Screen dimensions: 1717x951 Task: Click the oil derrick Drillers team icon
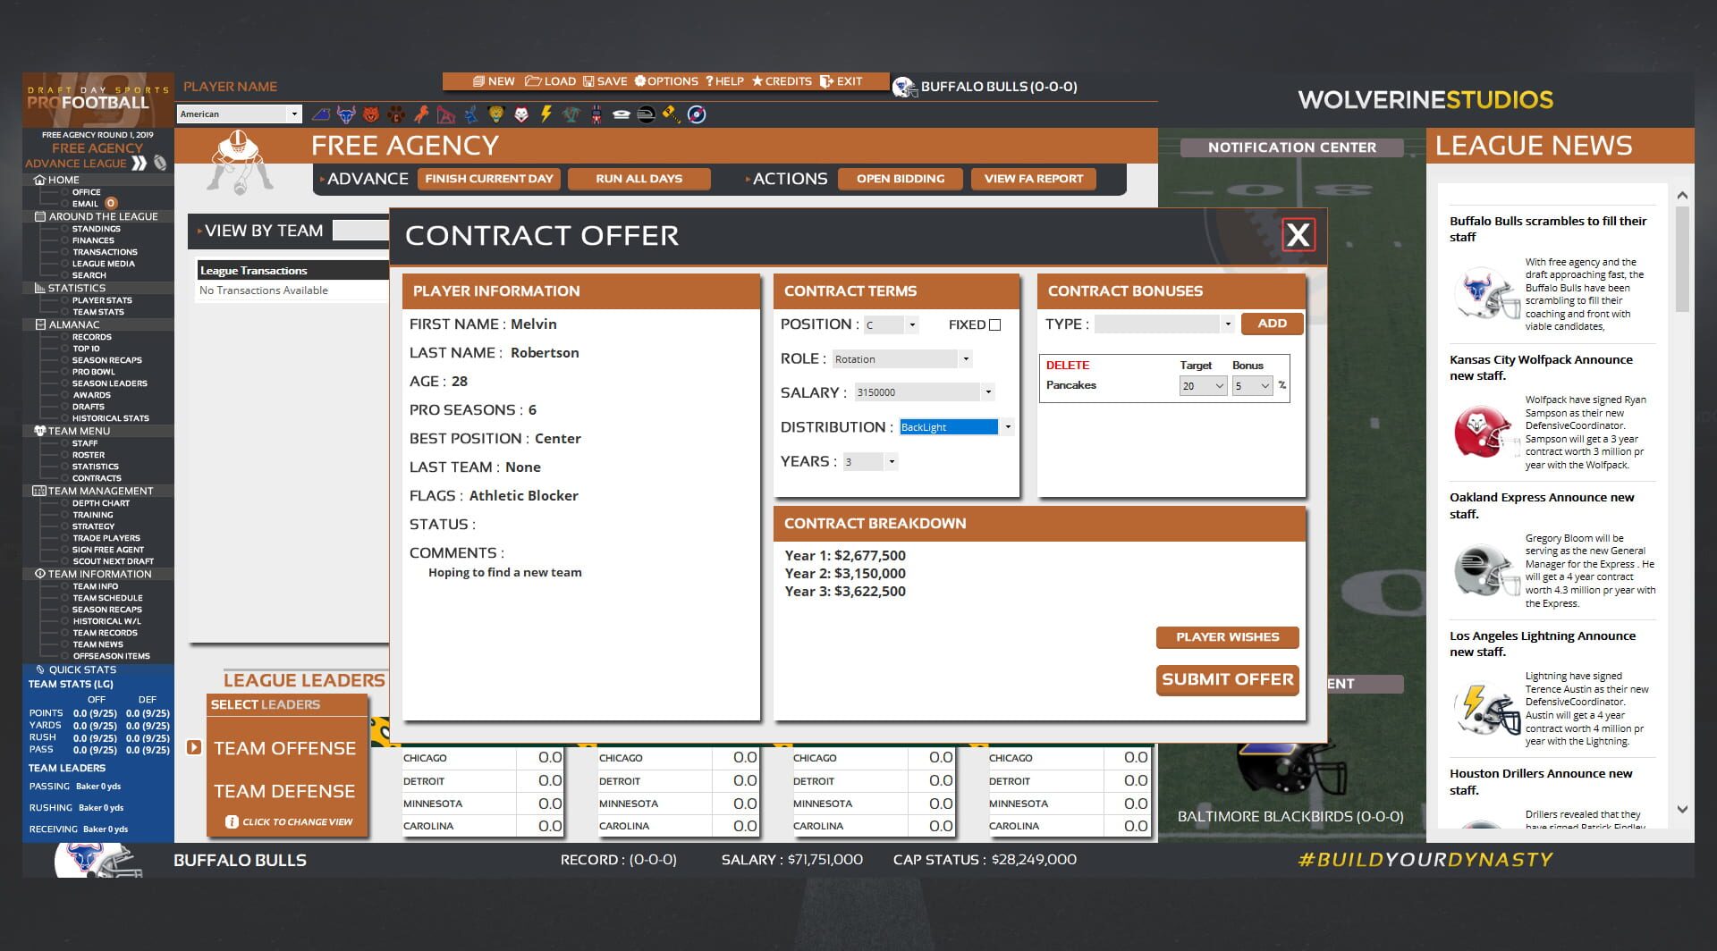coord(445,114)
